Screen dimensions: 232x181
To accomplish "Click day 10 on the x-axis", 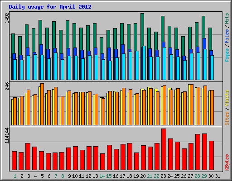I will (x=75, y=176).
